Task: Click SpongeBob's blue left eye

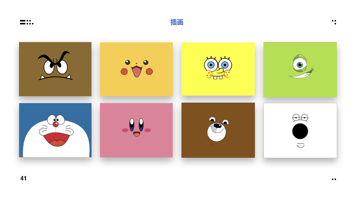Action: pos(211,65)
